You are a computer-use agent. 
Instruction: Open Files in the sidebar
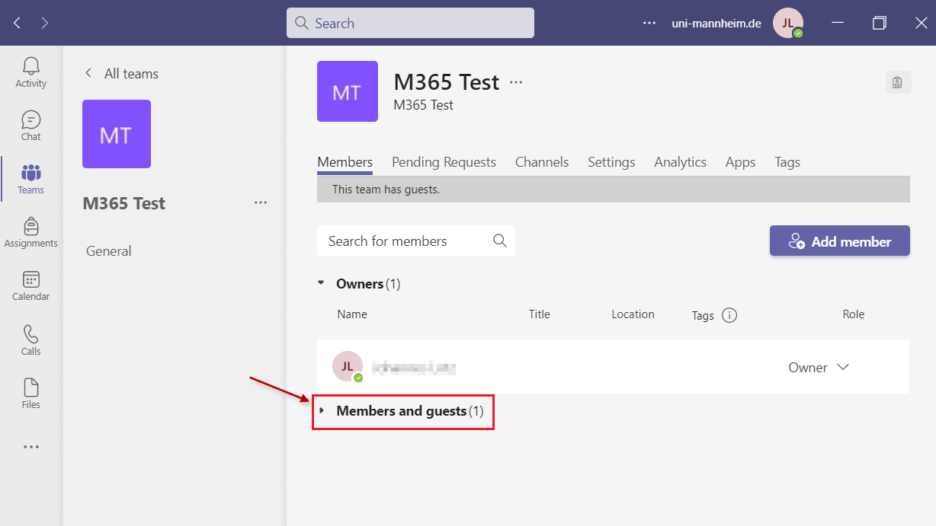(x=31, y=393)
